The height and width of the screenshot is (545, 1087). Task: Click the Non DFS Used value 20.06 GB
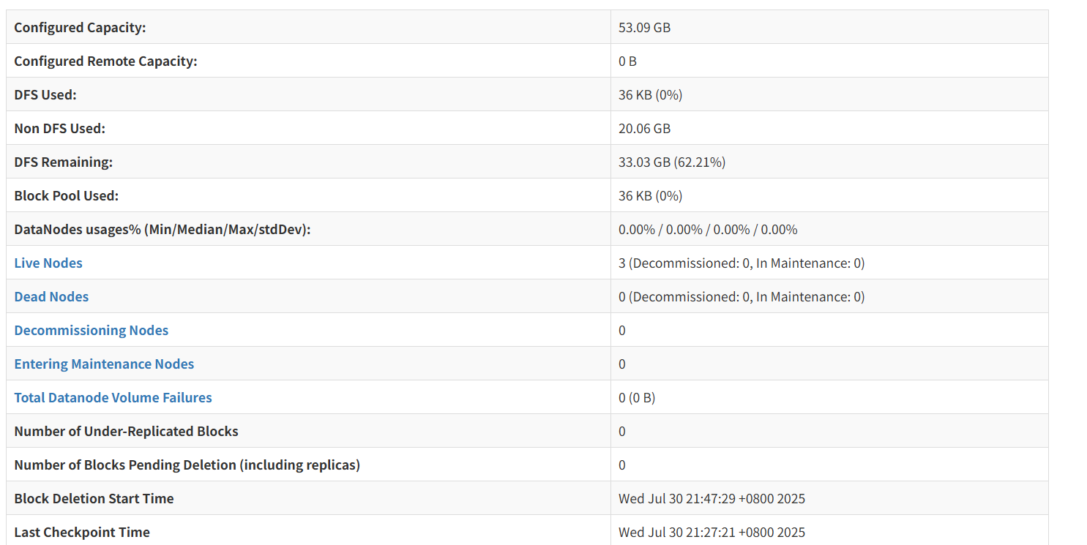[x=644, y=129]
